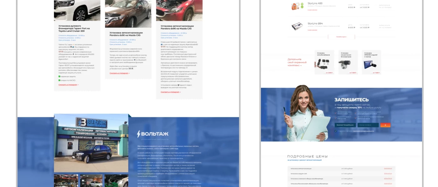Open Instagram link under Toyota Land Cruiser post
The height and width of the screenshot is (187, 438).
68,85
